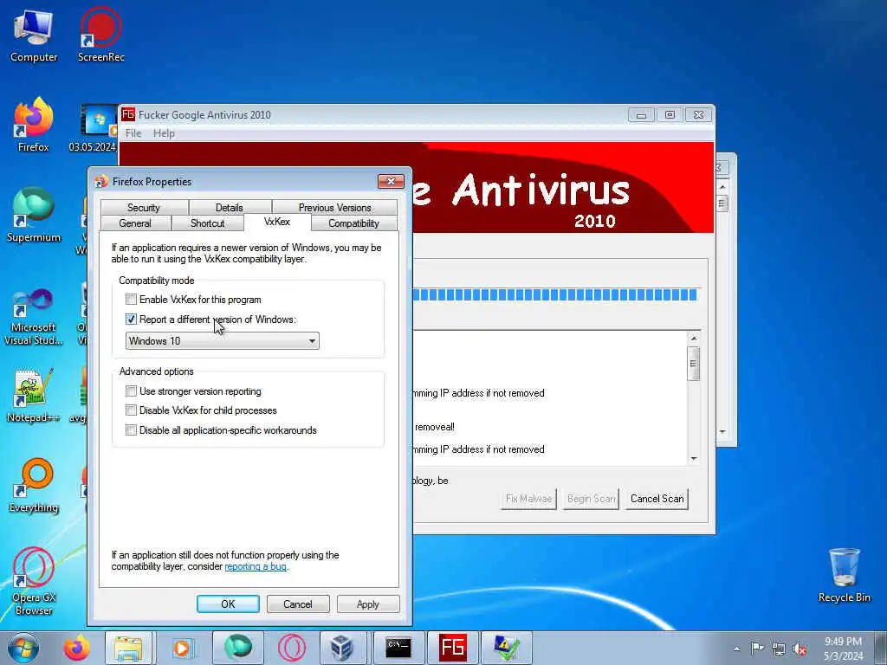Open the Windows Start menu
This screenshot has width=887, height=665.
tap(23, 648)
